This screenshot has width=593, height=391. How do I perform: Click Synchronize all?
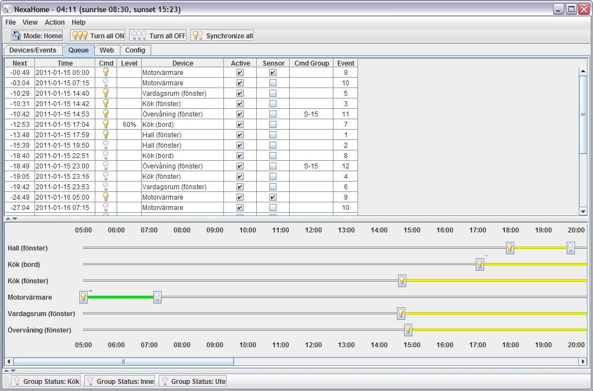(222, 36)
